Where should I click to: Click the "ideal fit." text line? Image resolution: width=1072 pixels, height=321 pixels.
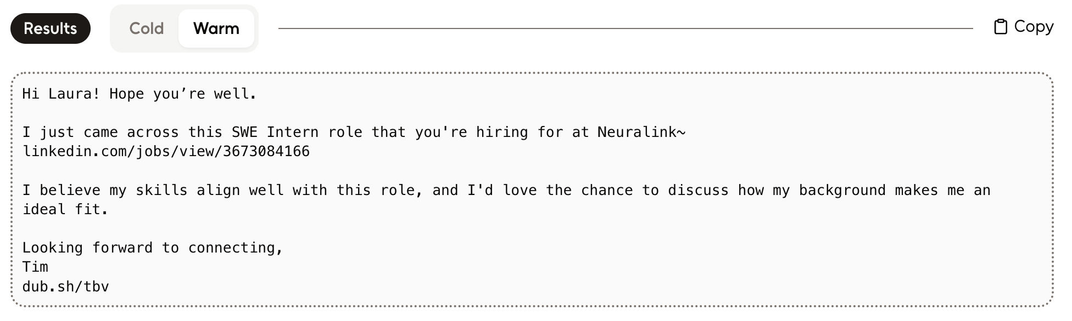(x=65, y=210)
